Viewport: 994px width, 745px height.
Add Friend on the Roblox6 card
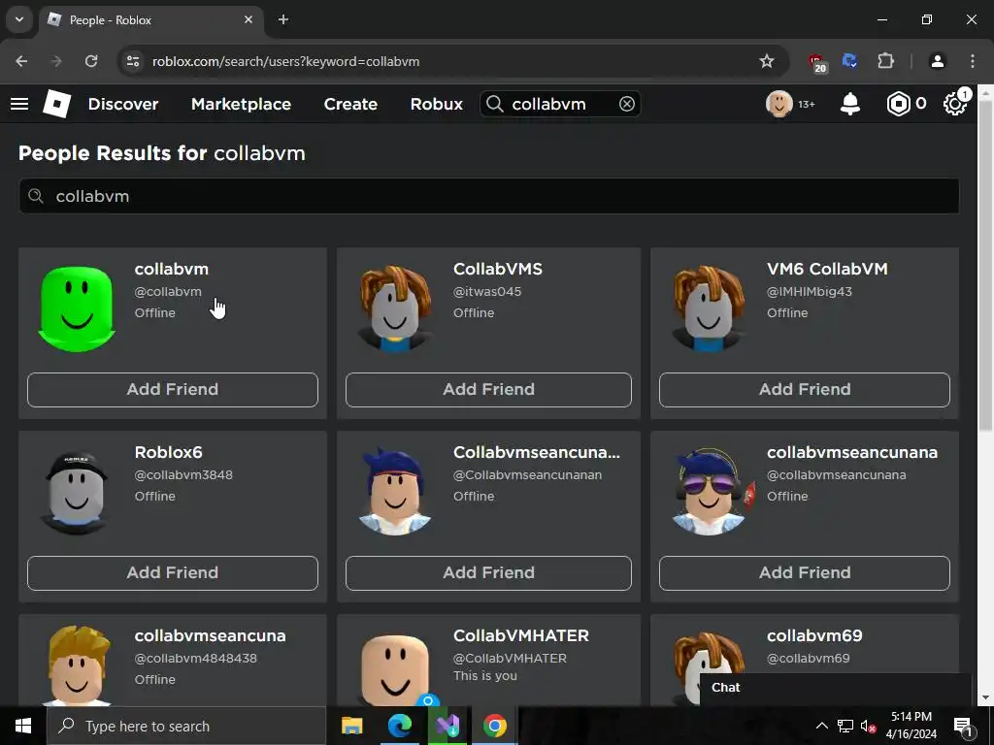click(x=173, y=572)
